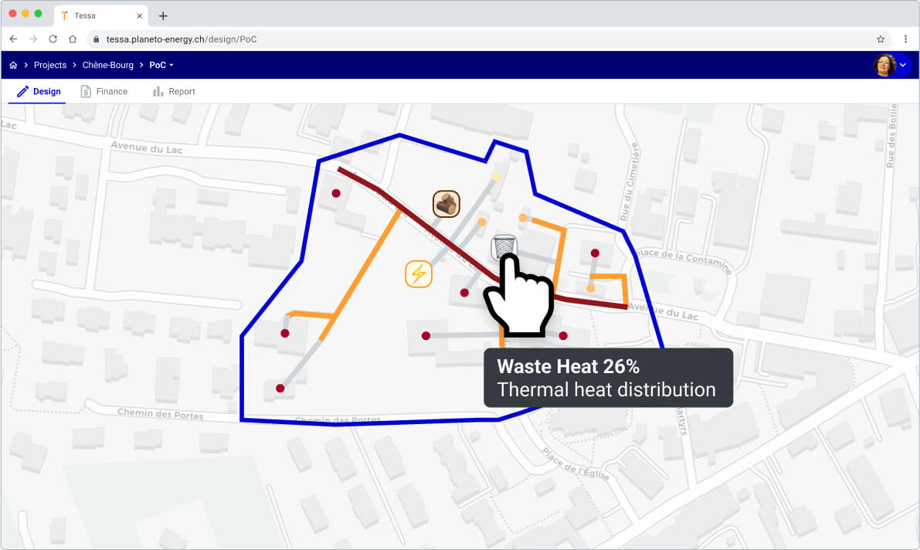Select the lightning electricity source icon
The width and height of the screenshot is (920, 550).
tap(418, 273)
